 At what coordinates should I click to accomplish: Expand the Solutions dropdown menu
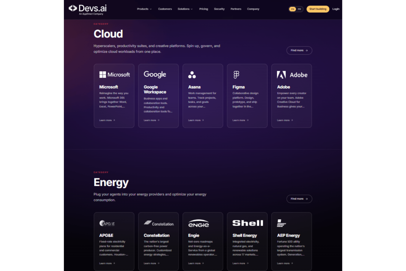coord(185,9)
